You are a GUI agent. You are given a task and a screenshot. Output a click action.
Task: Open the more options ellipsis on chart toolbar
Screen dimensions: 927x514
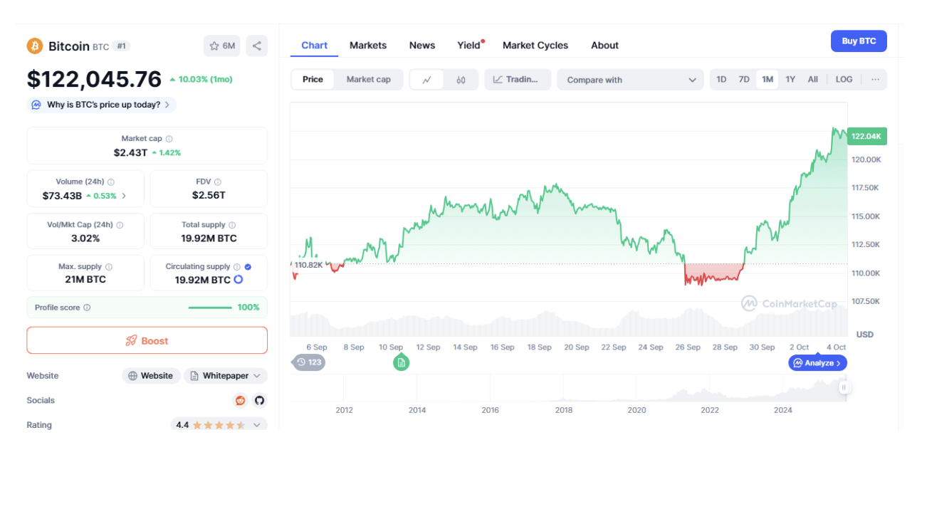point(875,80)
